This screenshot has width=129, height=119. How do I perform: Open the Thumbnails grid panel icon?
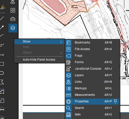coord(13,10)
